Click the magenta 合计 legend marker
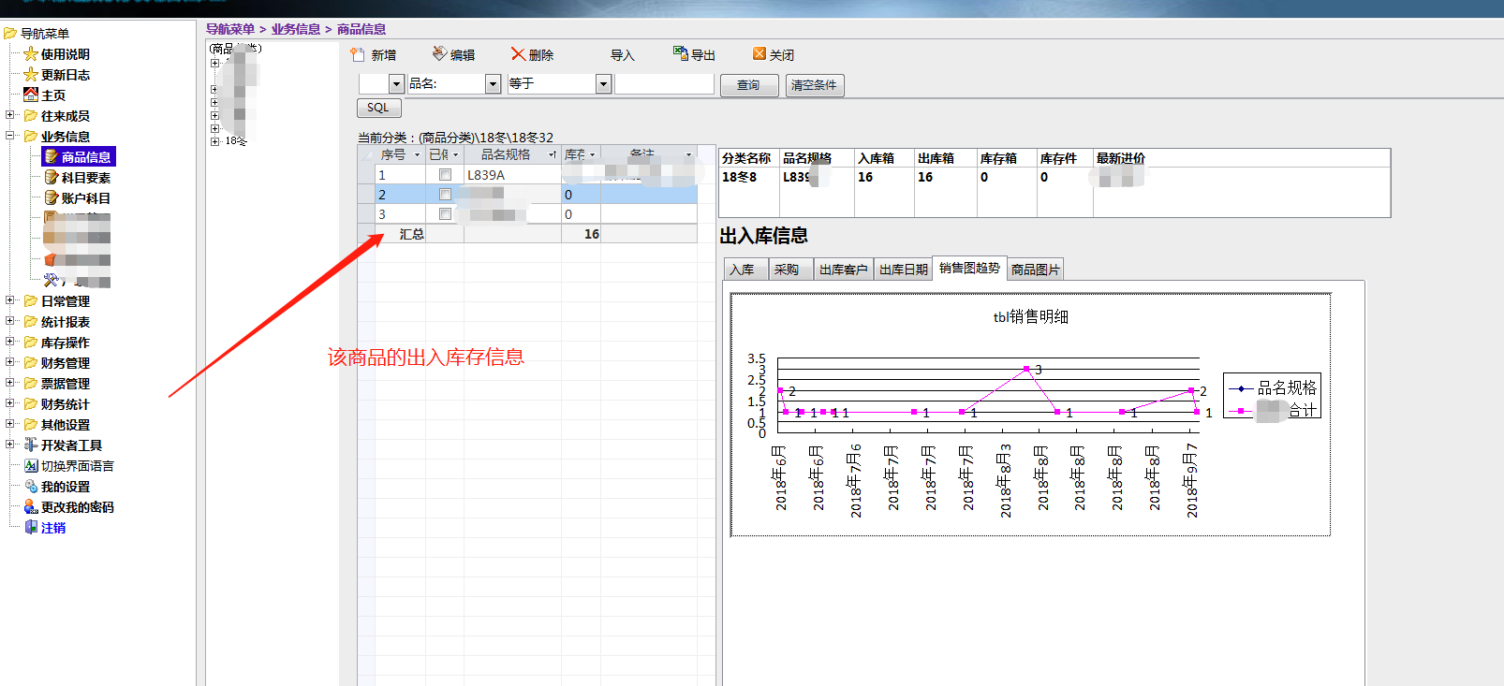Image resolution: width=1504 pixels, height=686 pixels. [x=1241, y=411]
